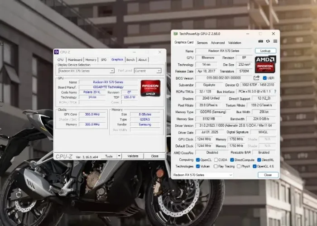Click the Memory Type GDDR5 (Samsung) field
317x226 pixels.
coord(213,112)
